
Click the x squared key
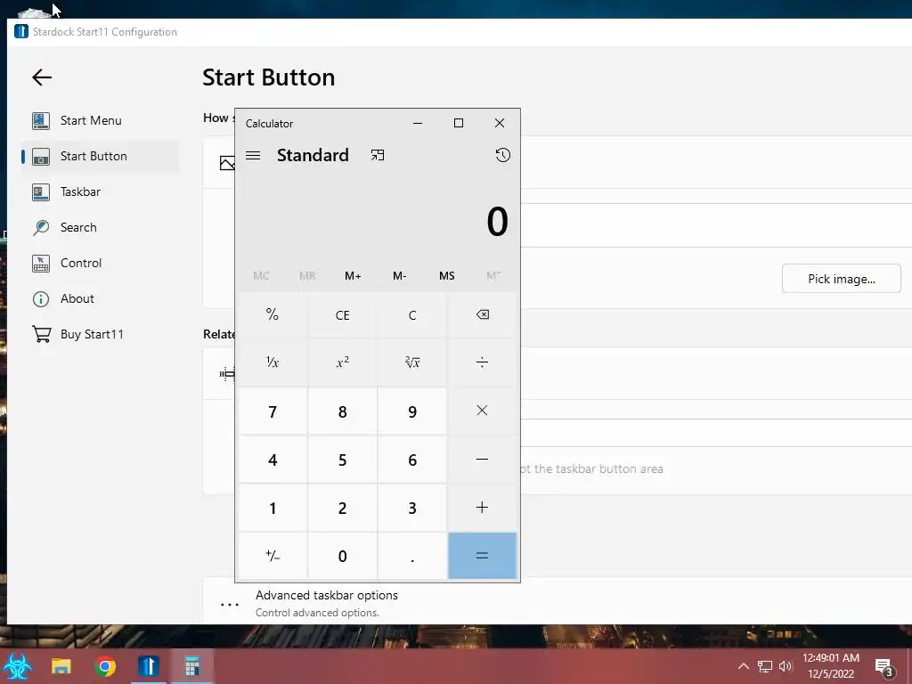[x=343, y=362]
